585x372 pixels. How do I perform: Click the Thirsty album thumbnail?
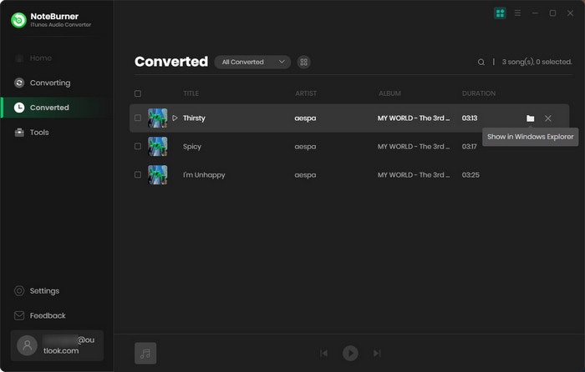(x=158, y=118)
